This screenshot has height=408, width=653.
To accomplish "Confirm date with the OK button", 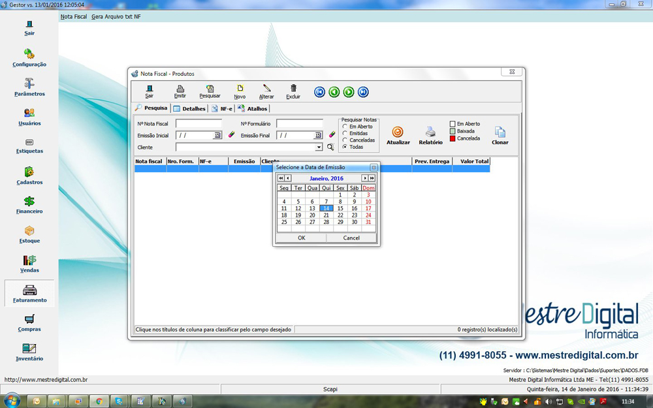I will tap(301, 238).
